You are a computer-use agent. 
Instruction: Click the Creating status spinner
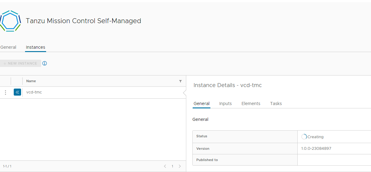point(304,137)
